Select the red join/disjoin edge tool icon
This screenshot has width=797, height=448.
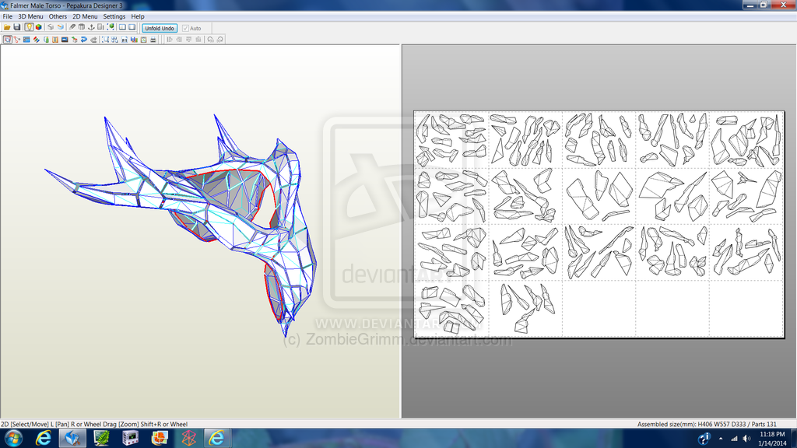pos(17,40)
